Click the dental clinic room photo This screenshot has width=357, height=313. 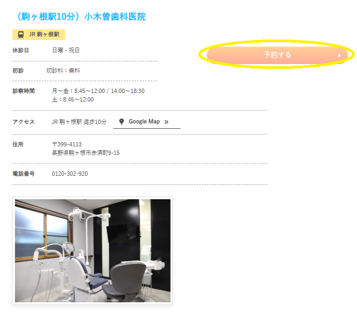pyautogui.click(x=92, y=251)
